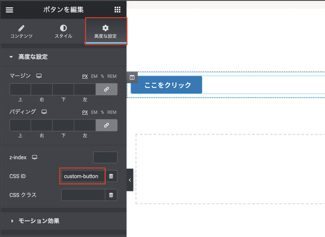Collapse the 高度な設定 section

tap(29, 57)
